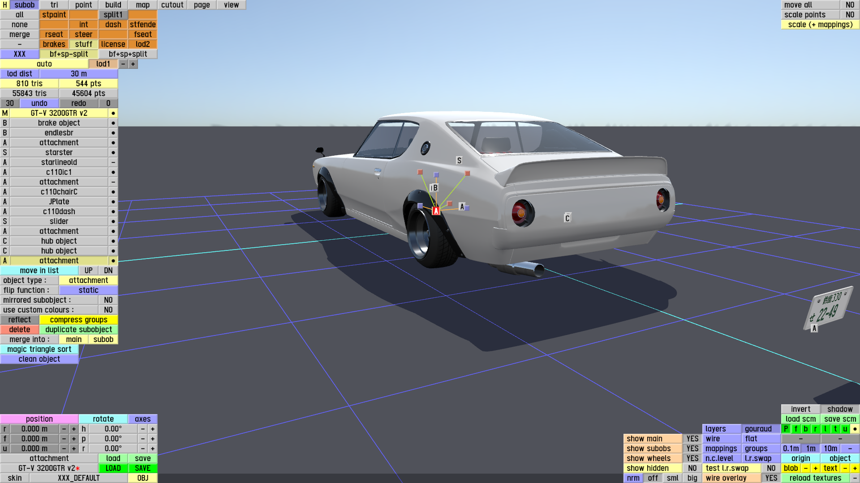Click the dot visibility icon beside JPlate

pyautogui.click(x=113, y=202)
